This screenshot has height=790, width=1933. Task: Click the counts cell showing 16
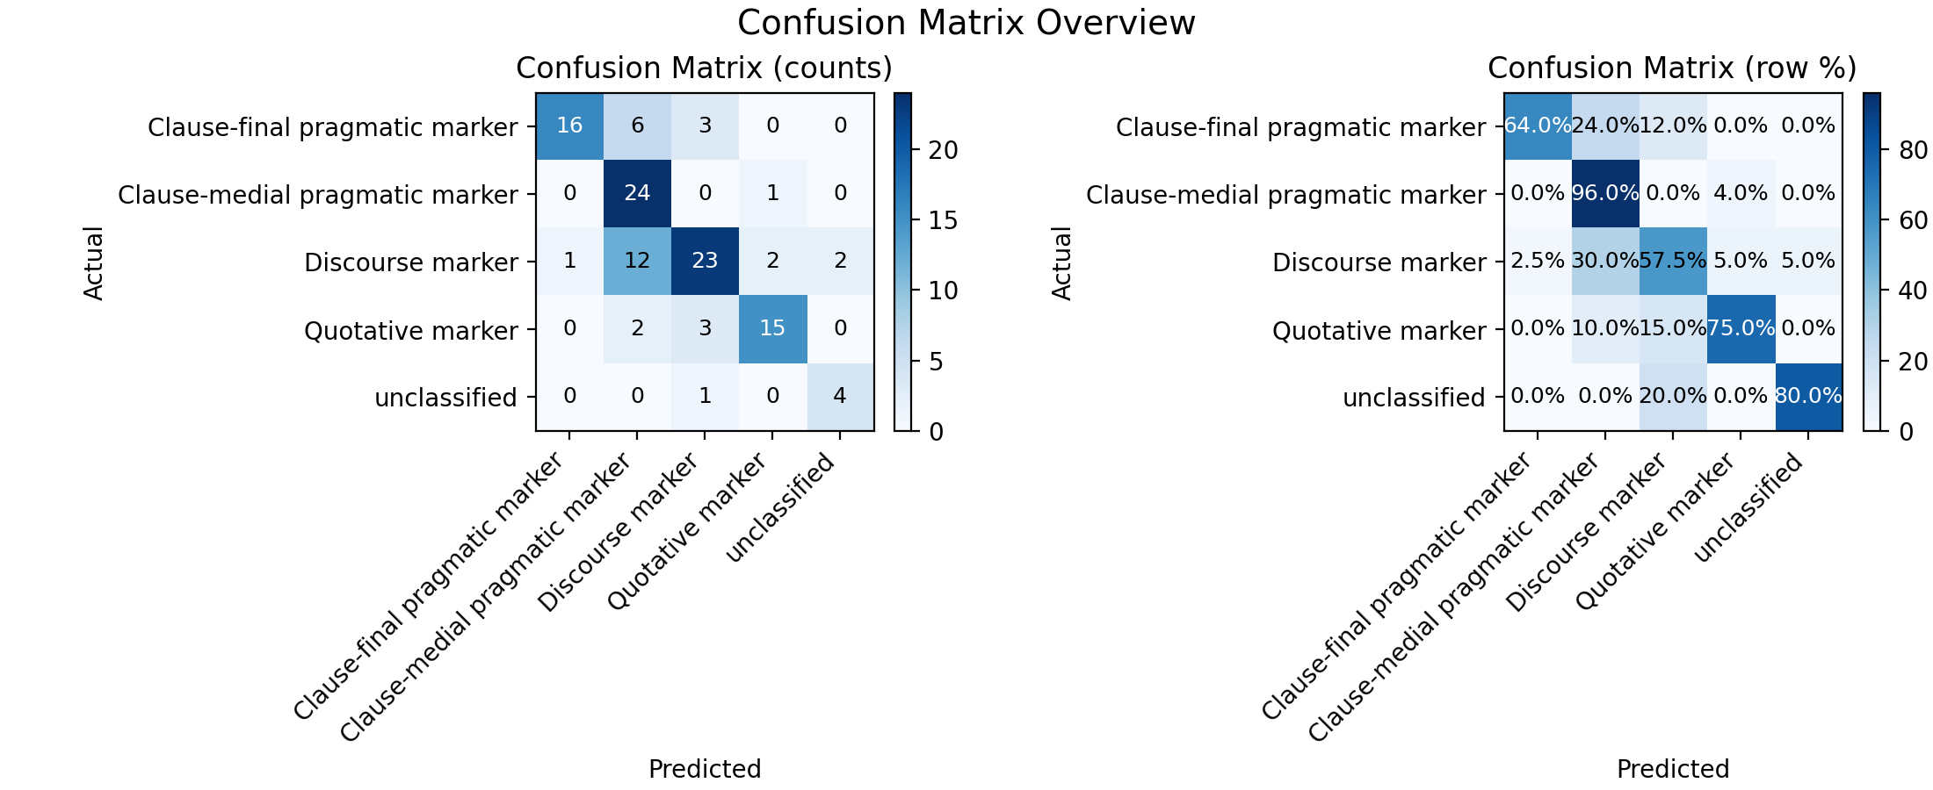pos(569,126)
